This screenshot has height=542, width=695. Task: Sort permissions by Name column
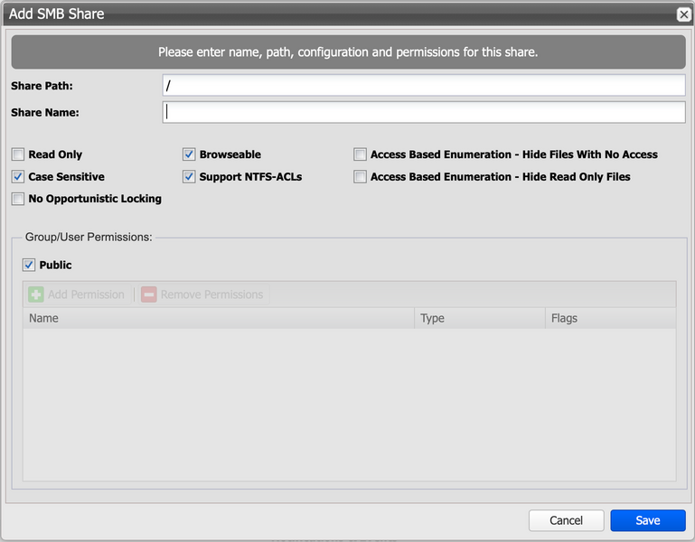pyautogui.click(x=217, y=318)
